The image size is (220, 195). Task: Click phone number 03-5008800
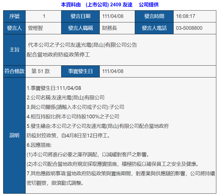[x=189, y=28]
